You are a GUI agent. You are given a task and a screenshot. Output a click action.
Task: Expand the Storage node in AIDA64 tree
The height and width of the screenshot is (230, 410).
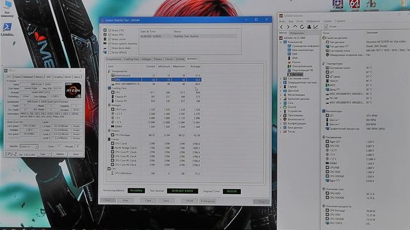[x=281, y=99]
